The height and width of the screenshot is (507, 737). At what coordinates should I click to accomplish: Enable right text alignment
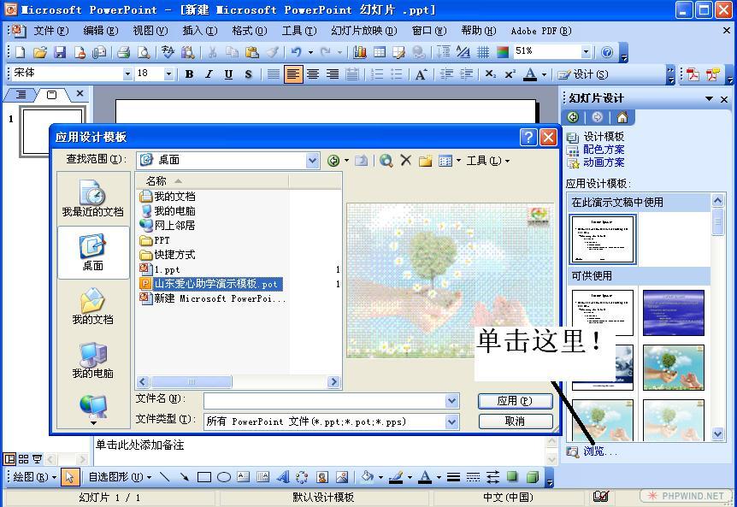[x=333, y=74]
